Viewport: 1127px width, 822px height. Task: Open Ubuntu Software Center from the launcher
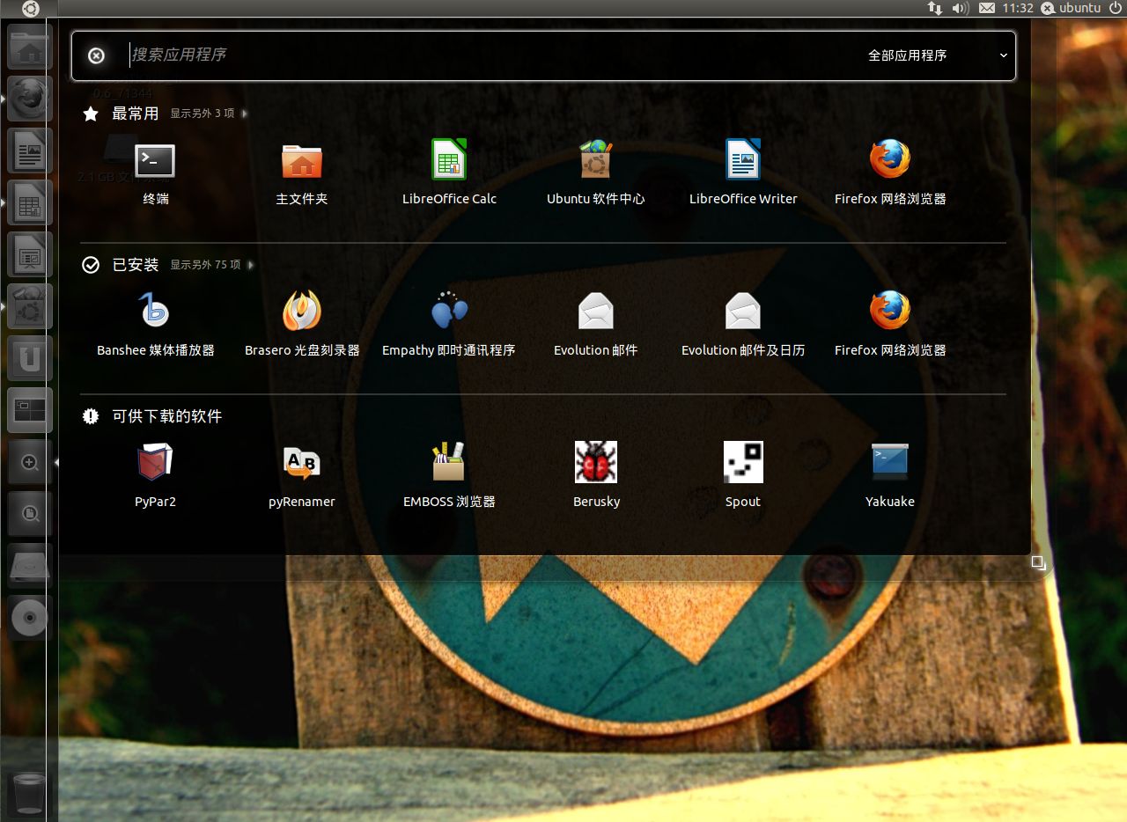(30, 306)
